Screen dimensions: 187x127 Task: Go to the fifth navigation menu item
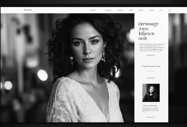click(x=141, y=10)
